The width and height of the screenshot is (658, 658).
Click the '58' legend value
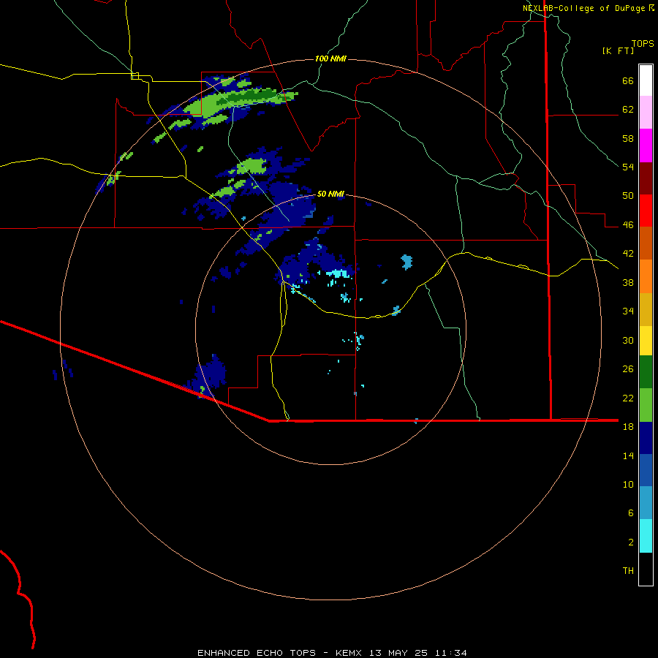tap(628, 138)
